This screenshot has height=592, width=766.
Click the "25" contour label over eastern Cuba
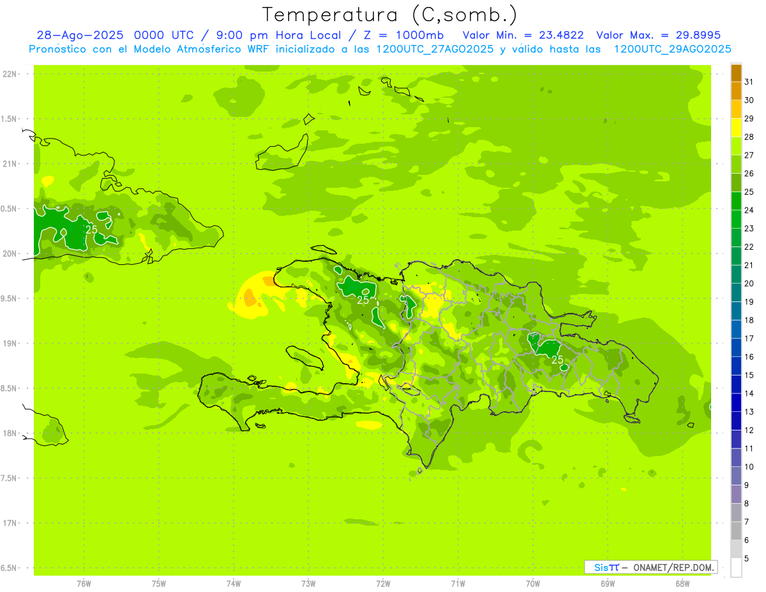tap(91, 229)
